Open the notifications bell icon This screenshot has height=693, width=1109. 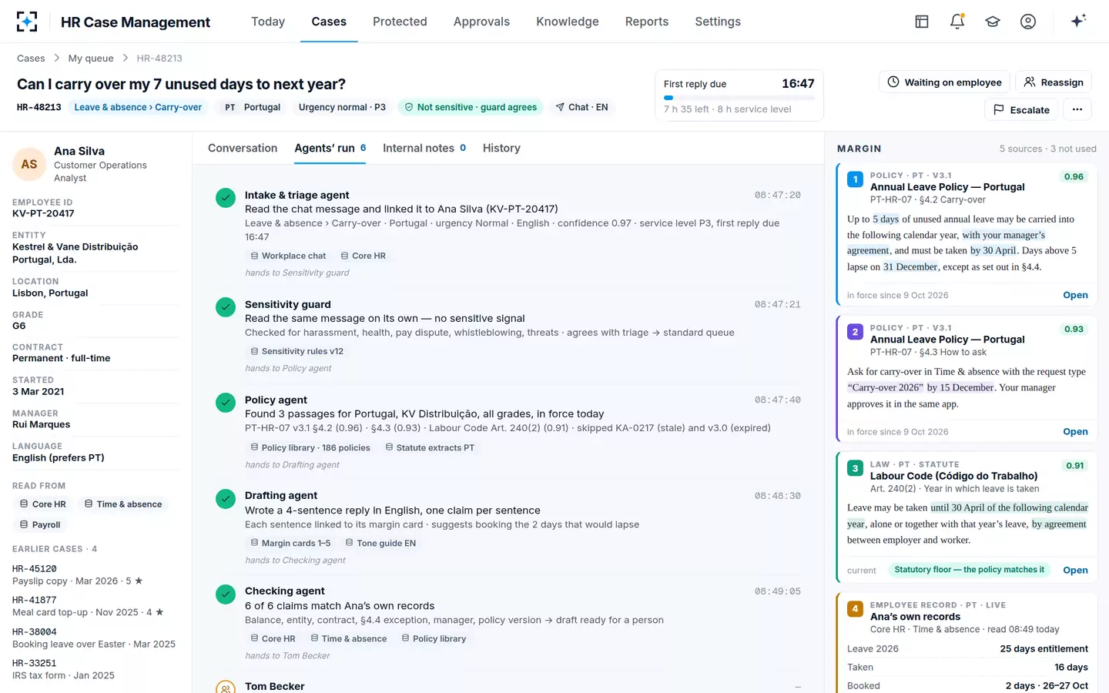pos(957,22)
